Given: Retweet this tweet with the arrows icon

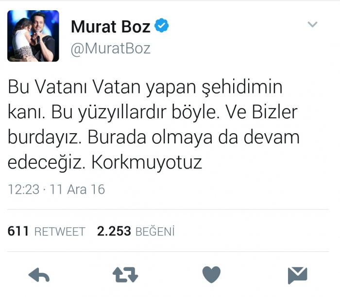Looking at the screenshot, I should pos(125,275).
